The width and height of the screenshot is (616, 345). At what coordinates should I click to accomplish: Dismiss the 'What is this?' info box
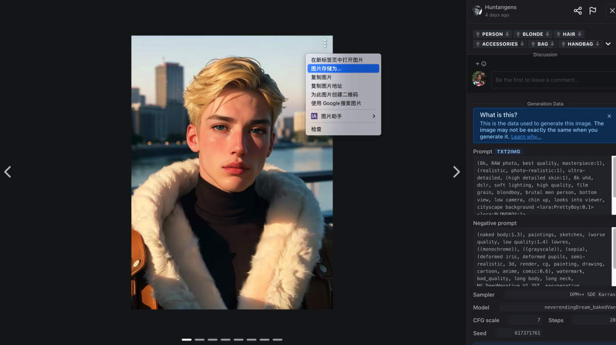click(609, 116)
